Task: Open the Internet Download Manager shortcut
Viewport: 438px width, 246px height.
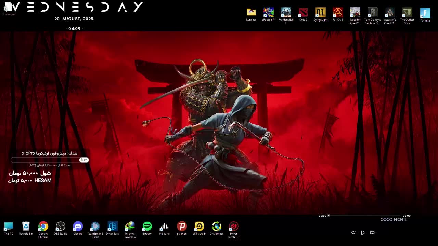Action: click(130, 230)
